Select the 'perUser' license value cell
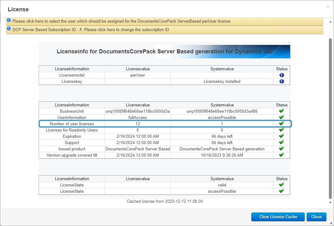The width and height of the screenshot is (334, 226). pyautogui.click(x=138, y=75)
